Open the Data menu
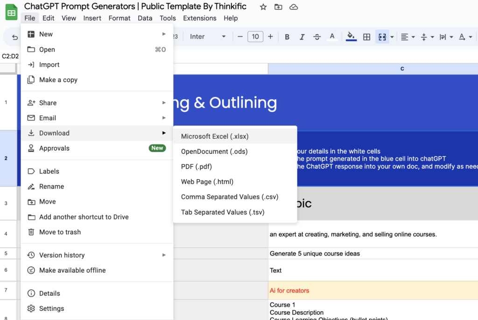Screen dimensions: 478x320 [x=145, y=18]
